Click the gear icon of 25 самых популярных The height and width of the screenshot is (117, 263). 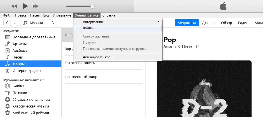click(x=8, y=100)
